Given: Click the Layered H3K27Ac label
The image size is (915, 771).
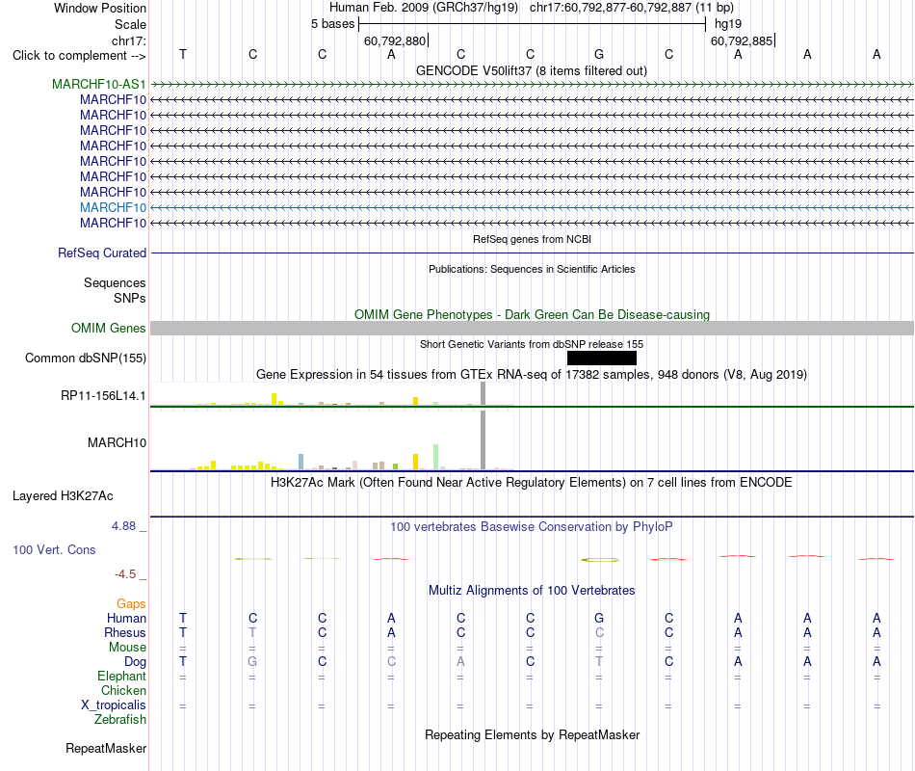Looking at the screenshot, I should click(63, 496).
